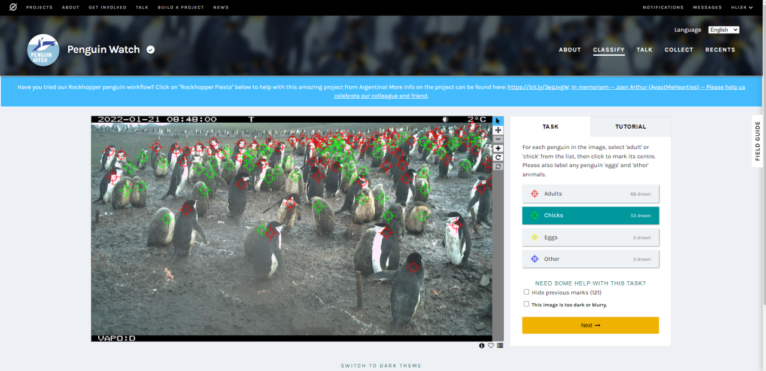Screen dimensions: 766x371
Task: Click the VAPO:D label on image
Action: click(117, 338)
